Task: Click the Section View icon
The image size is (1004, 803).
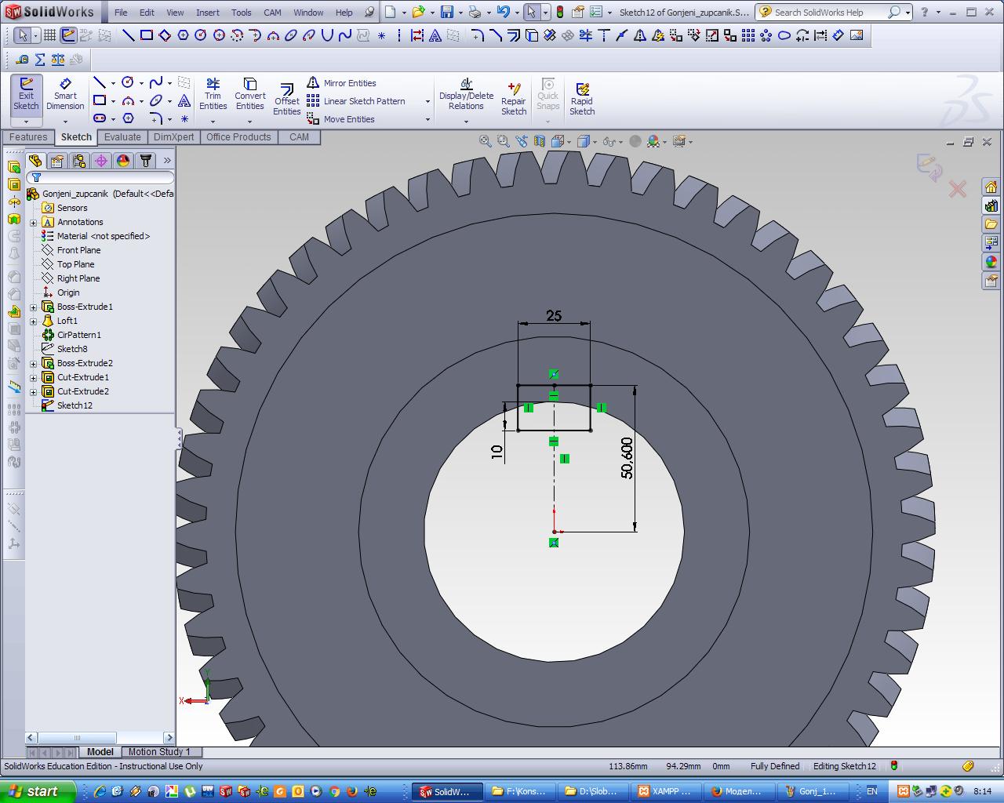Action: (x=539, y=141)
